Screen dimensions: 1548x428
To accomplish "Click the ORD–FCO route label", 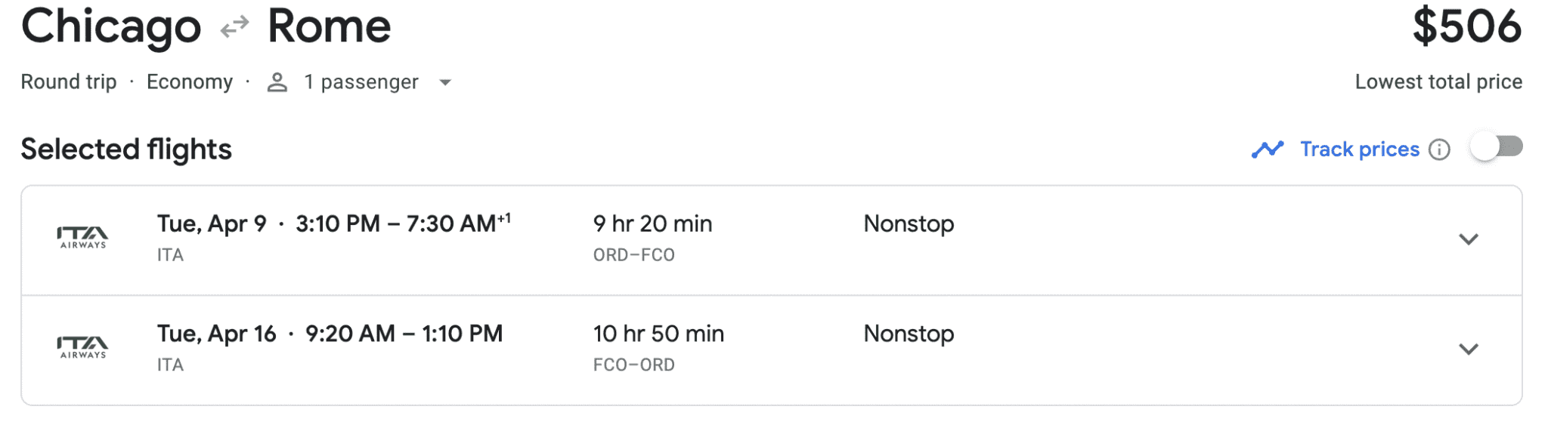I will tap(633, 255).
